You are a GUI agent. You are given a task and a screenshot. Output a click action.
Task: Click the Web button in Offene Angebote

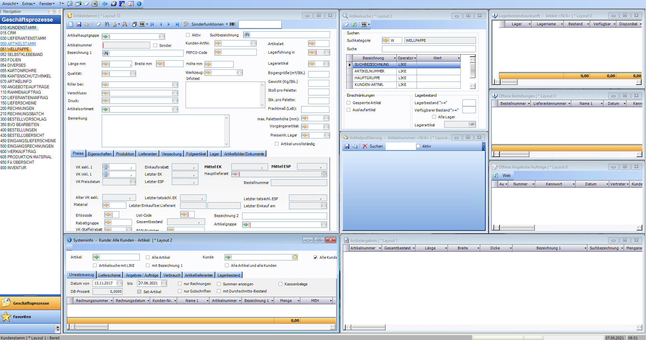pos(507,176)
